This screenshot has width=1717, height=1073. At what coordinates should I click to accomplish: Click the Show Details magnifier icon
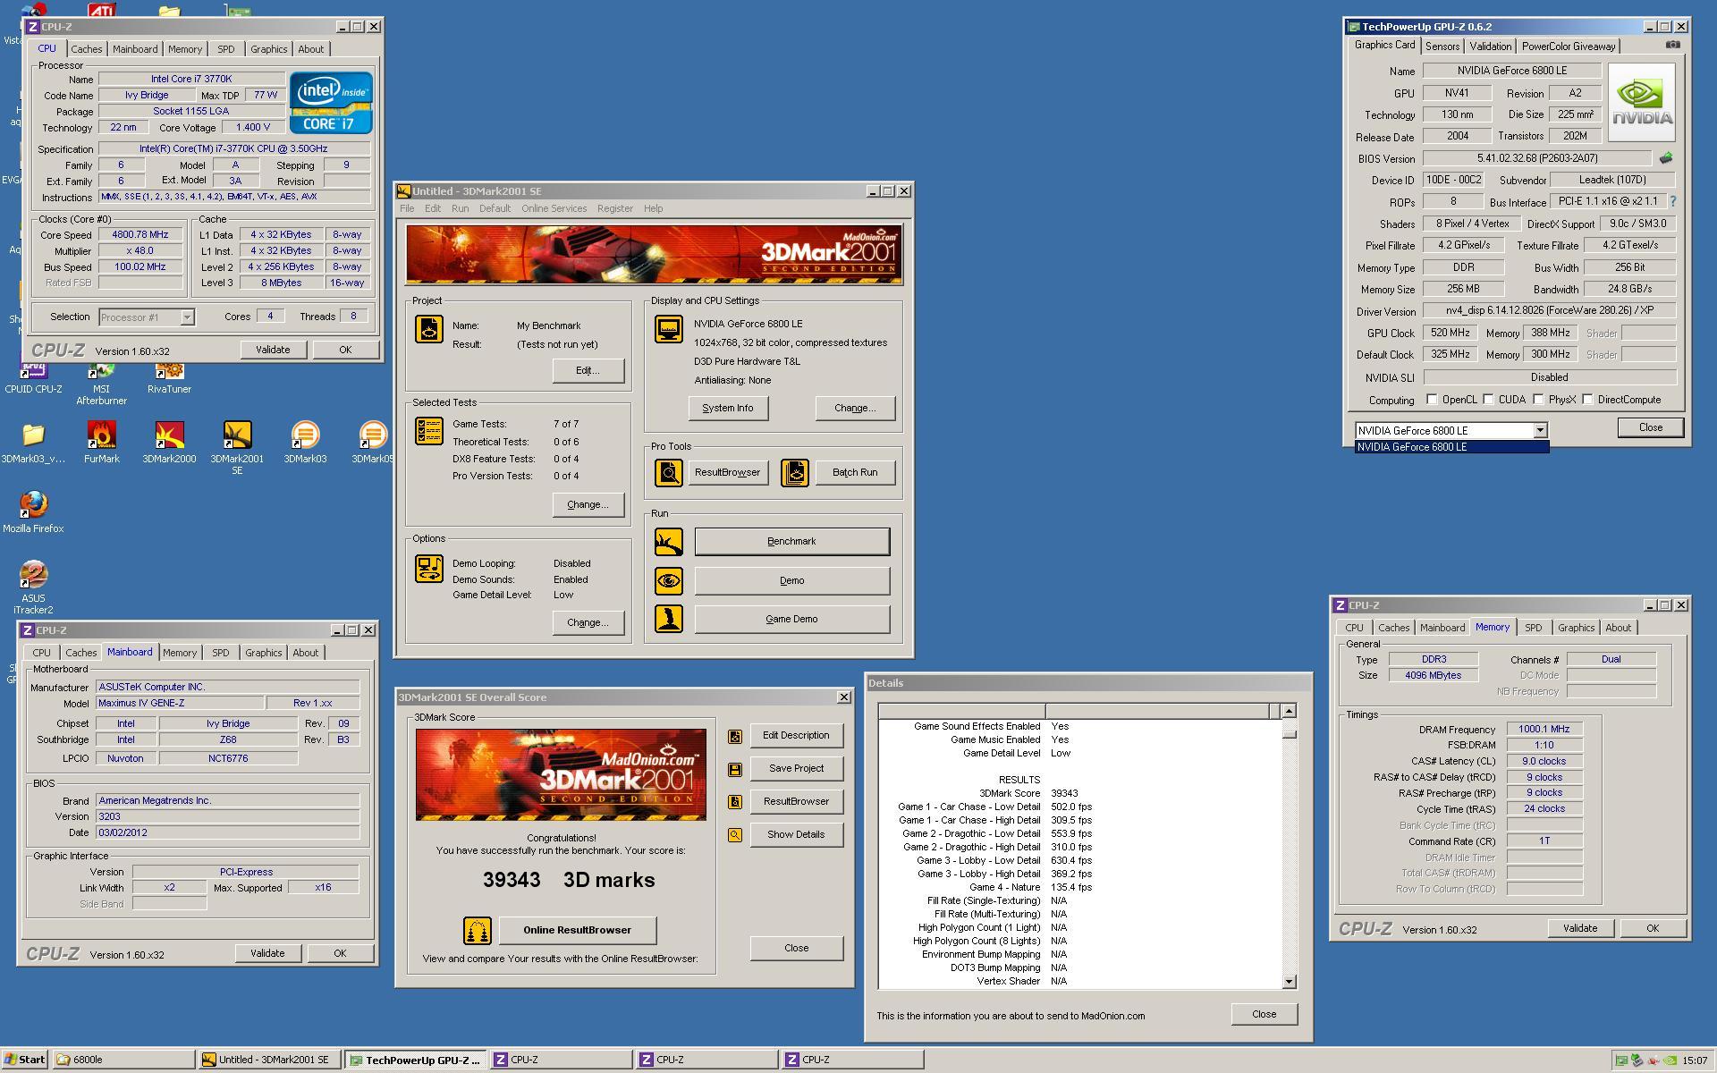pos(734,835)
